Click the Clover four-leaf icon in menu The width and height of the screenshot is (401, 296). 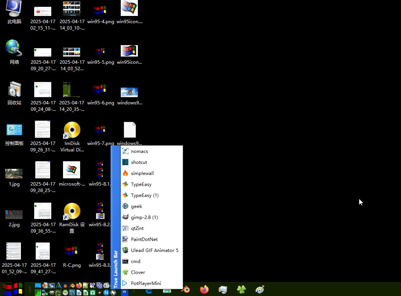click(125, 272)
